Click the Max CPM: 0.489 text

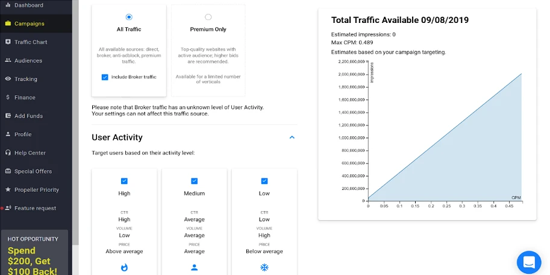click(x=352, y=42)
